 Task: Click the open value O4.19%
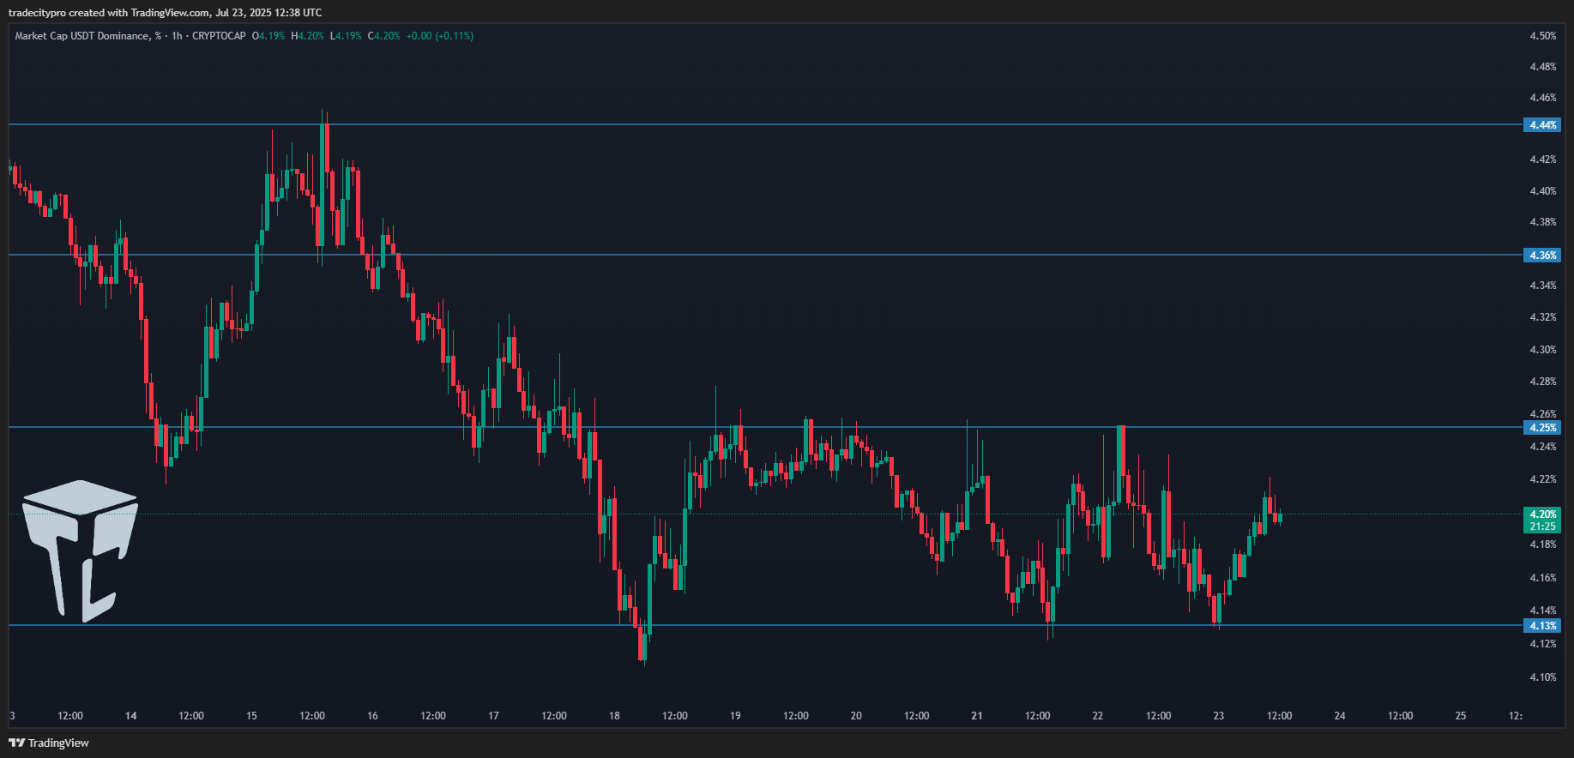(268, 36)
